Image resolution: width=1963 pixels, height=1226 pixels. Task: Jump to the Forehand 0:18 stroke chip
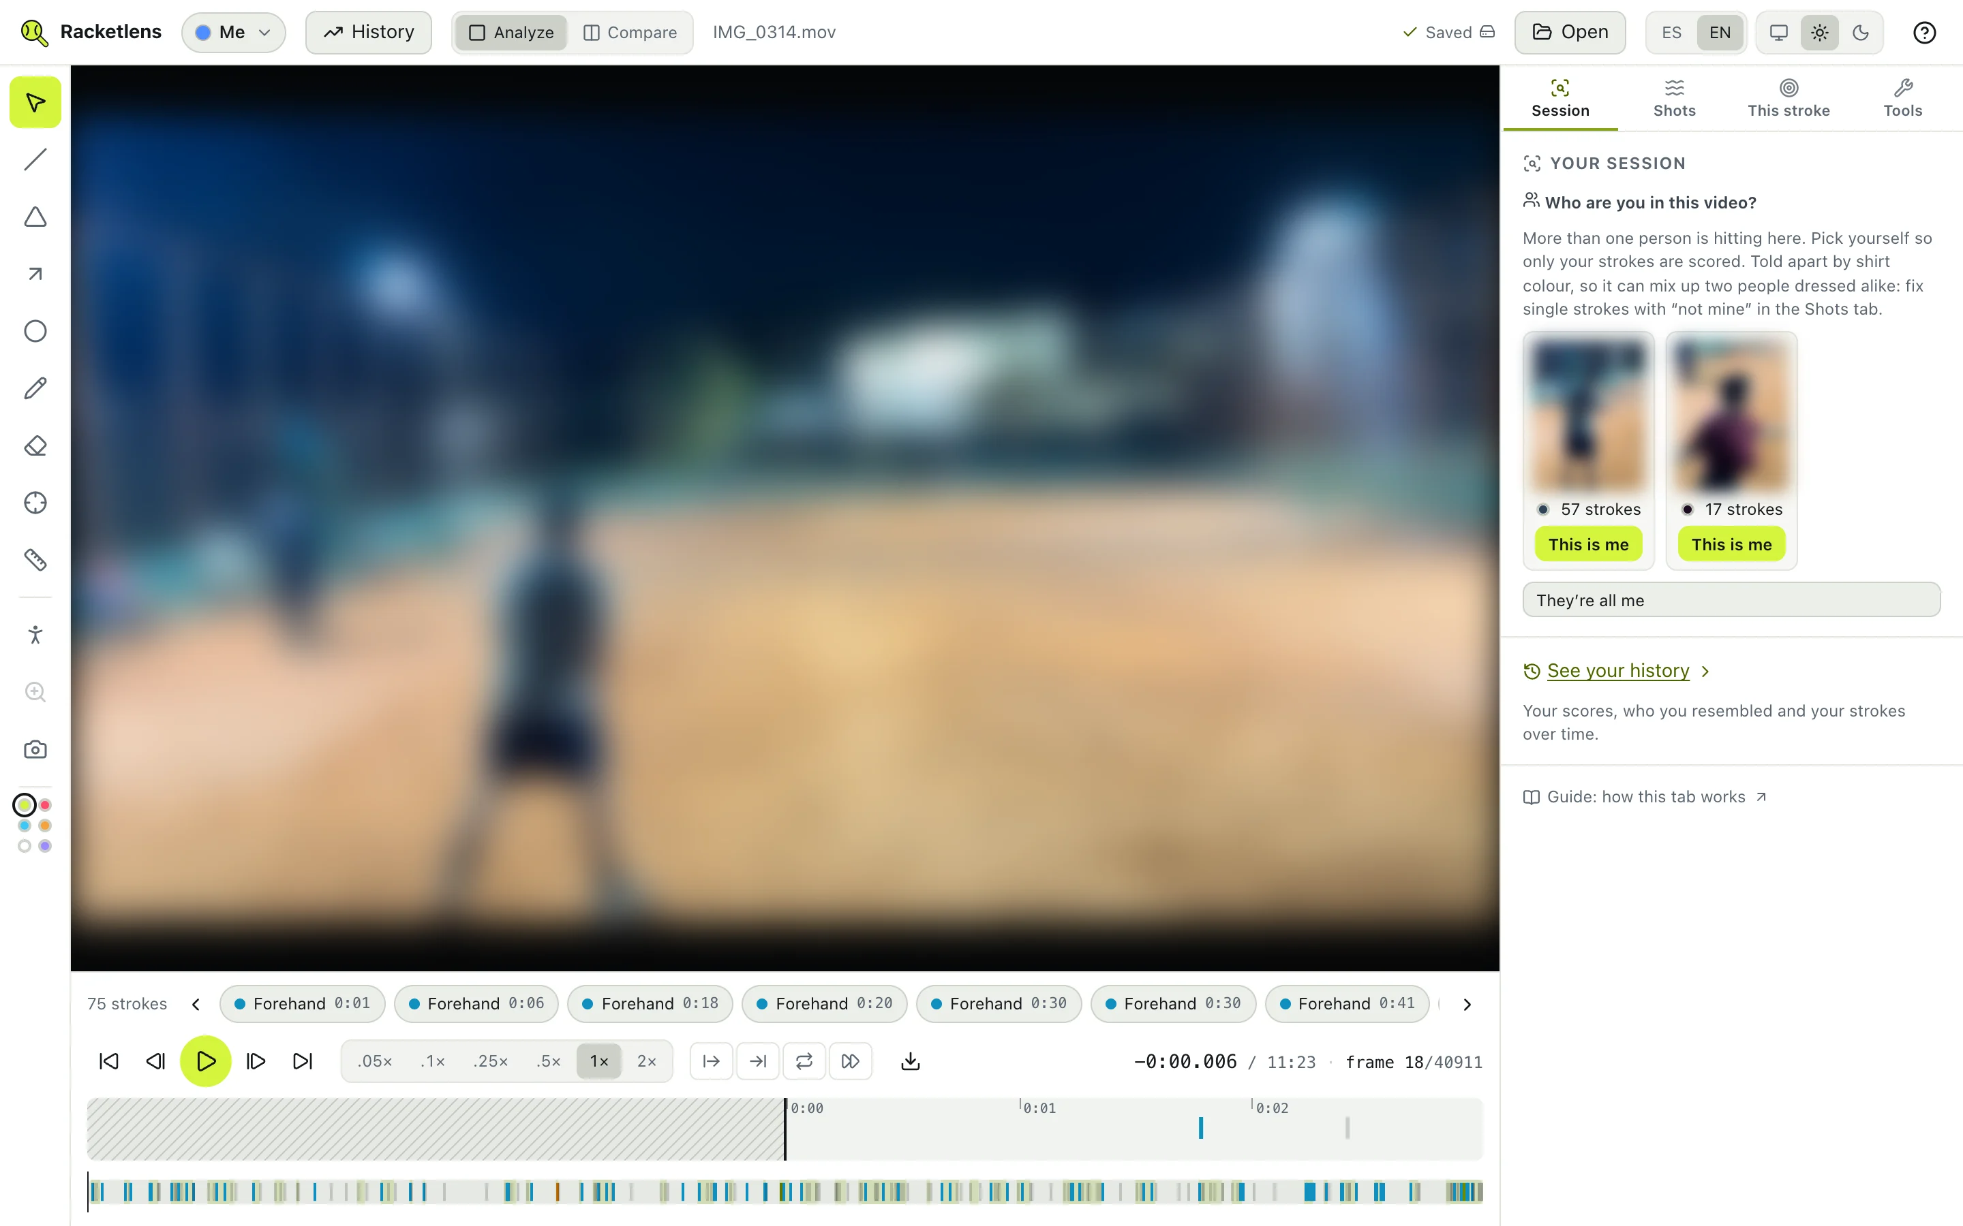pos(650,1005)
